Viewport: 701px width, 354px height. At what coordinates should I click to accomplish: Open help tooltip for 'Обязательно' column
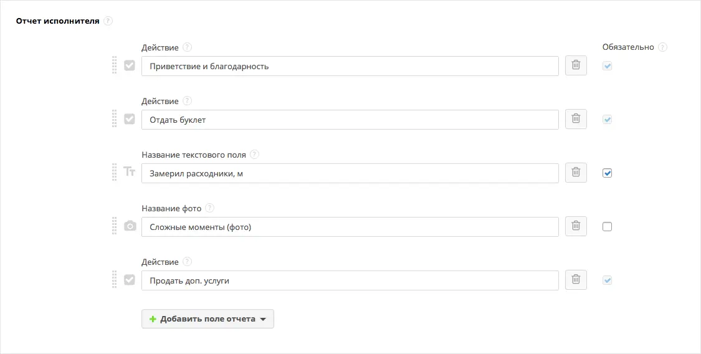pyautogui.click(x=662, y=47)
